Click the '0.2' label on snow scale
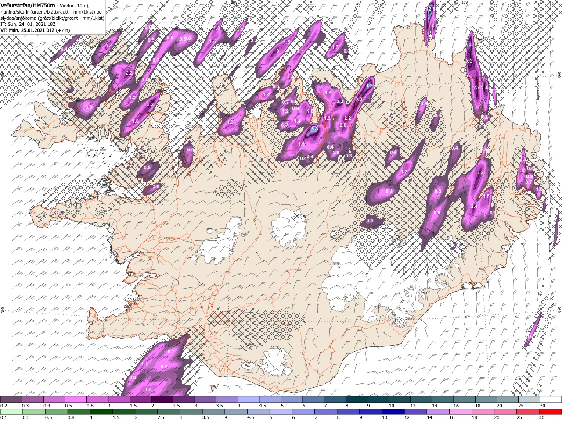Screen dimensions: 562x421 pos(4,406)
